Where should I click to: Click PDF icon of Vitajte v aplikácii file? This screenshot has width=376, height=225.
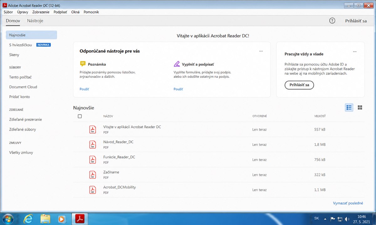tap(93, 129)
